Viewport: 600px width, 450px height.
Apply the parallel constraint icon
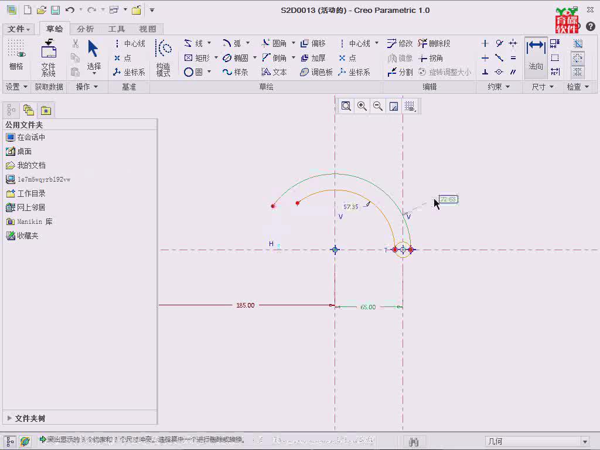[x=513, y=72]
